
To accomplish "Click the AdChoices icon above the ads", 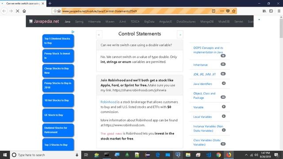I will click(x=73, y=32).
